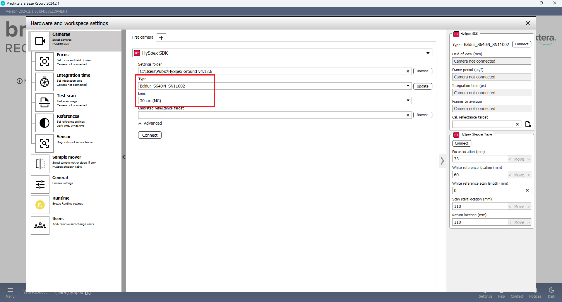
Task: Open the Users management icon
Action: (x=40, y=225)
